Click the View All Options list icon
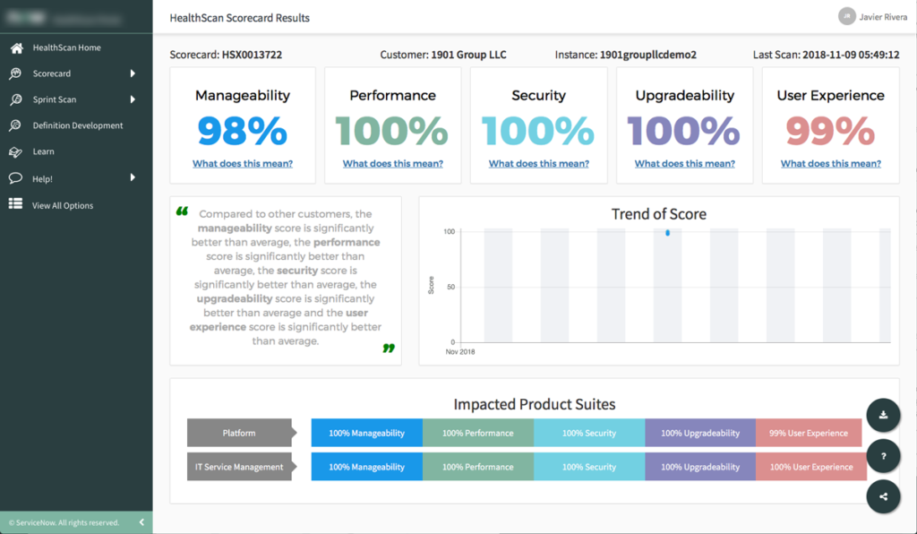 coord(16,203)
